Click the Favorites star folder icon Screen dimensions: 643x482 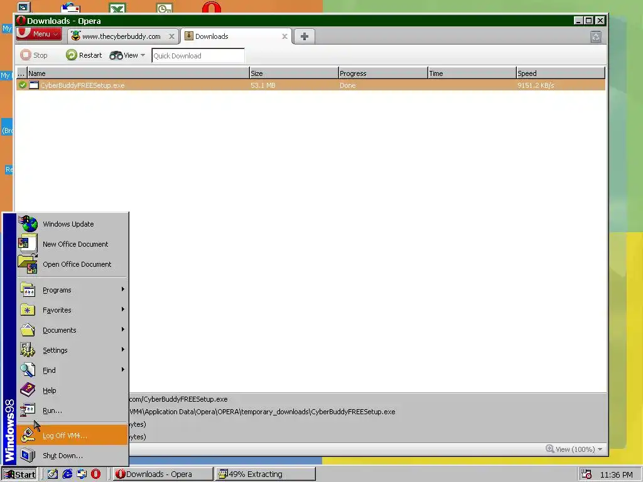[28, 310]
